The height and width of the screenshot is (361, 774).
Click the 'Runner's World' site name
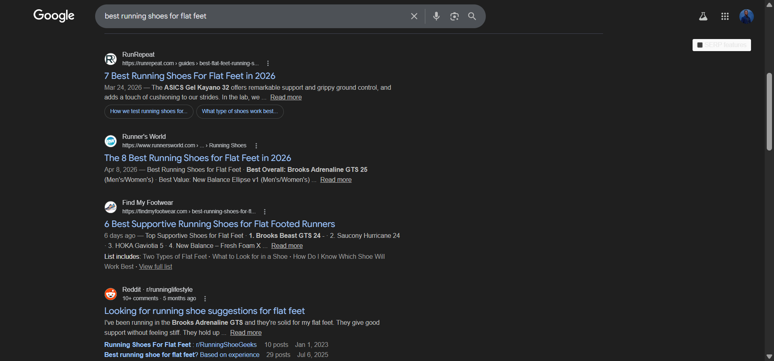[144, 137]
